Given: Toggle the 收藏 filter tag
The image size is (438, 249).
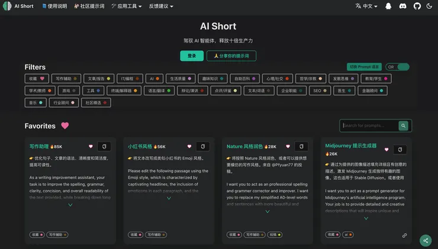Looking at the screenshot, I should 37,79.
